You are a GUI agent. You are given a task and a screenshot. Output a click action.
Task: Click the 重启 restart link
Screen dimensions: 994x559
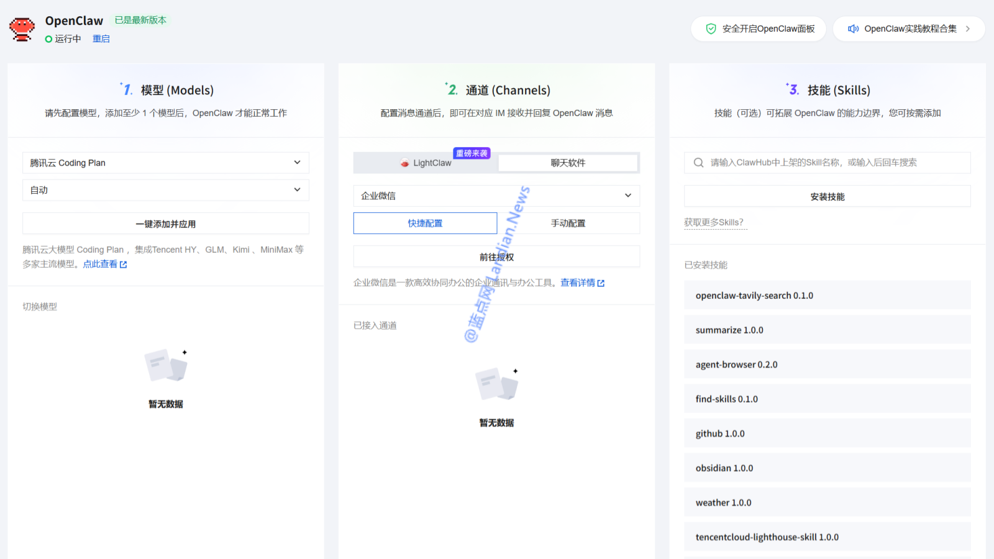[101, 39]
